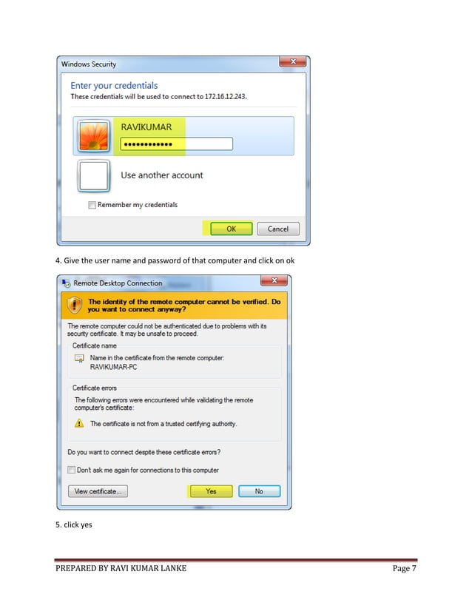This screenshot has width=472, height=611.
Task: Click the Remote Desktop Connection title icon
Action: 66,283
